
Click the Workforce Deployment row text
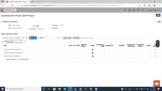click(14, 56)
